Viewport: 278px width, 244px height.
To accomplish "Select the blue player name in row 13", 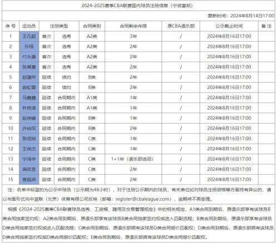I will (x=29, y=159).
